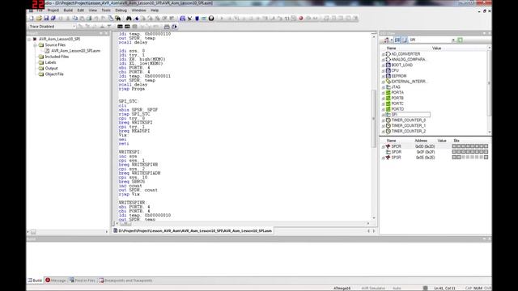Click the blue arrow icon in trace toolbar
The width and height of the screenshot is (518, 291).
click(174, 27)
